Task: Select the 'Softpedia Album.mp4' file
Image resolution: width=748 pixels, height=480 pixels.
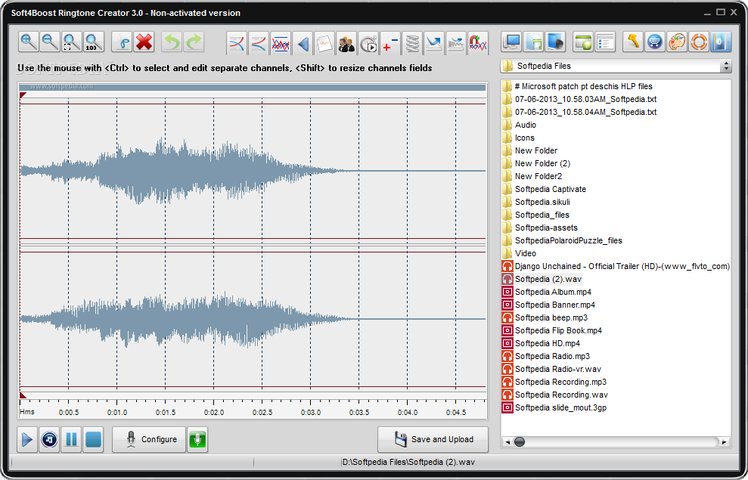Action: [547, 293]
